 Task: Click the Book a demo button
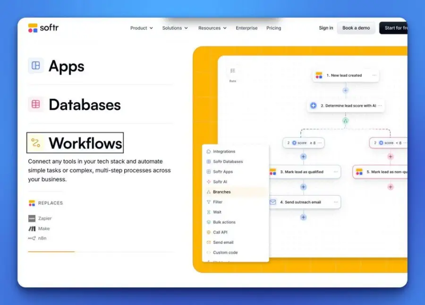pyautogui.click(x=356, y=28)
